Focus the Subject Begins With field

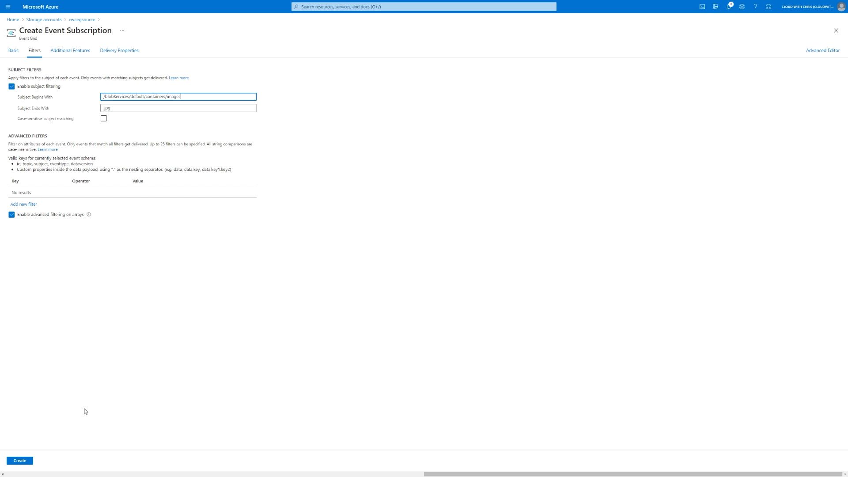tap(178, 97)
